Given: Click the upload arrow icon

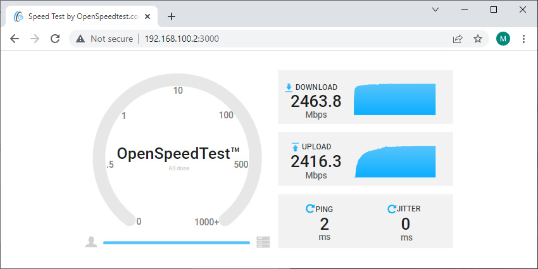Looking at the screenshot, I should pyautogui.click(x=295, y=147).
